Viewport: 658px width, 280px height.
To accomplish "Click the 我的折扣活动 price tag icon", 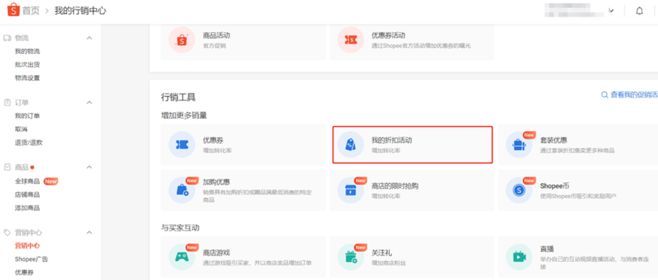I will [350, 145].
